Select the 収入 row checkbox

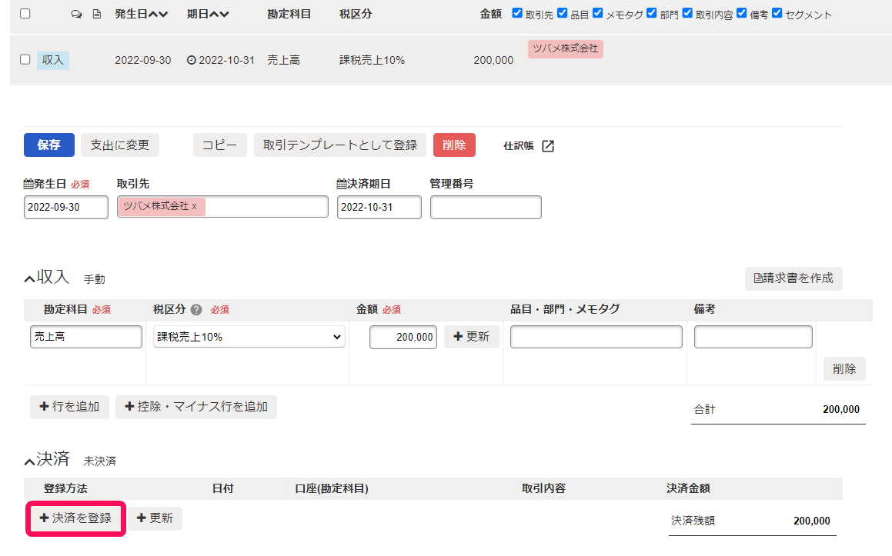(25, 59)
